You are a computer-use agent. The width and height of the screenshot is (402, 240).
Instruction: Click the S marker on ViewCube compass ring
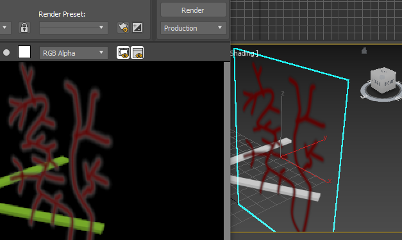tap(362, 97)
